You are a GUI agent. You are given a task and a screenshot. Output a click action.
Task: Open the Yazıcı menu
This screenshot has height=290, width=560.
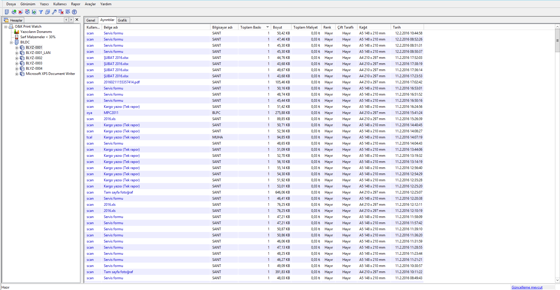point(44,4)
